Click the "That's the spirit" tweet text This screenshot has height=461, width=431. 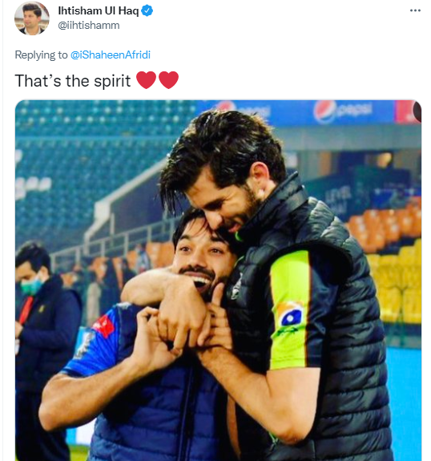(x=73, y=81)
